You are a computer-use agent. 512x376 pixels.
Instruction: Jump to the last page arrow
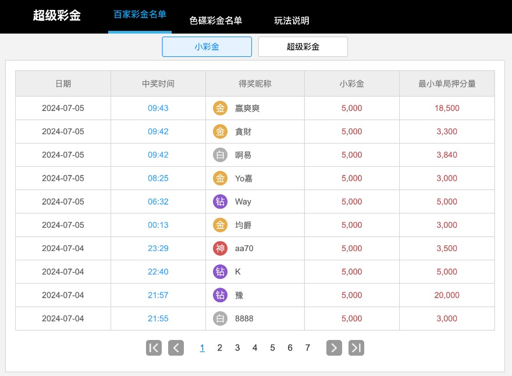click(x=356, y=348)
